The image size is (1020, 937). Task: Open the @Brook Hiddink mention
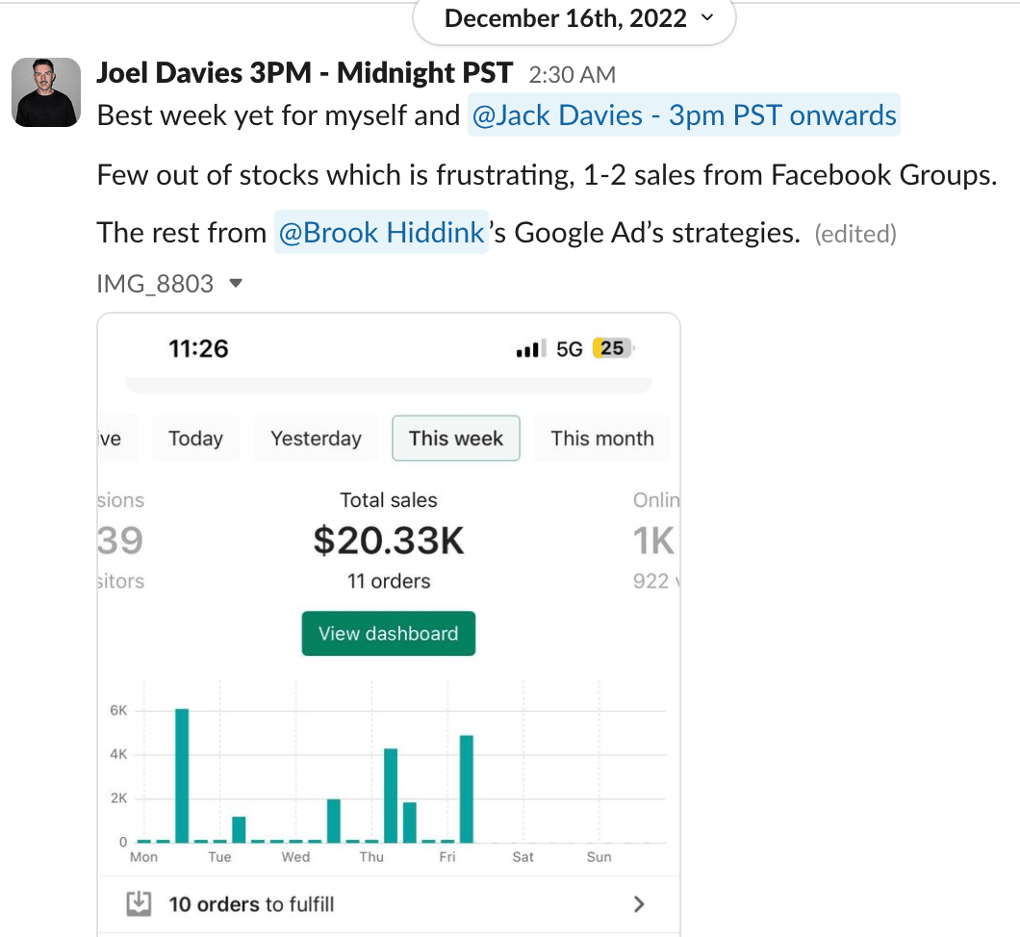coord(381,233)
